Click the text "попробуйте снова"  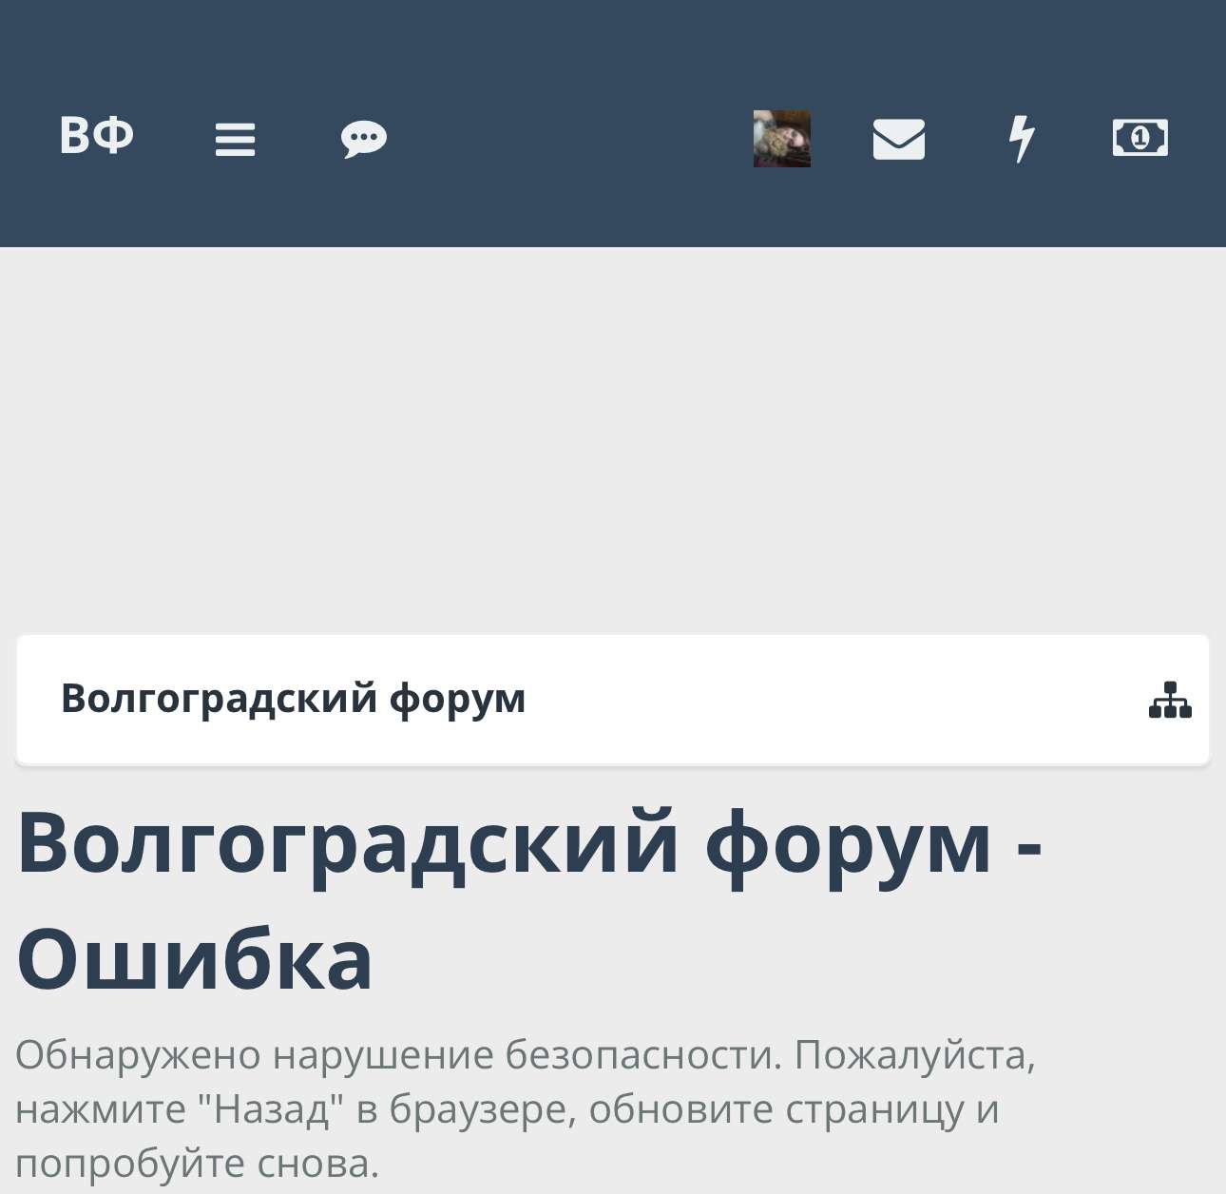tap(196, 1164)
